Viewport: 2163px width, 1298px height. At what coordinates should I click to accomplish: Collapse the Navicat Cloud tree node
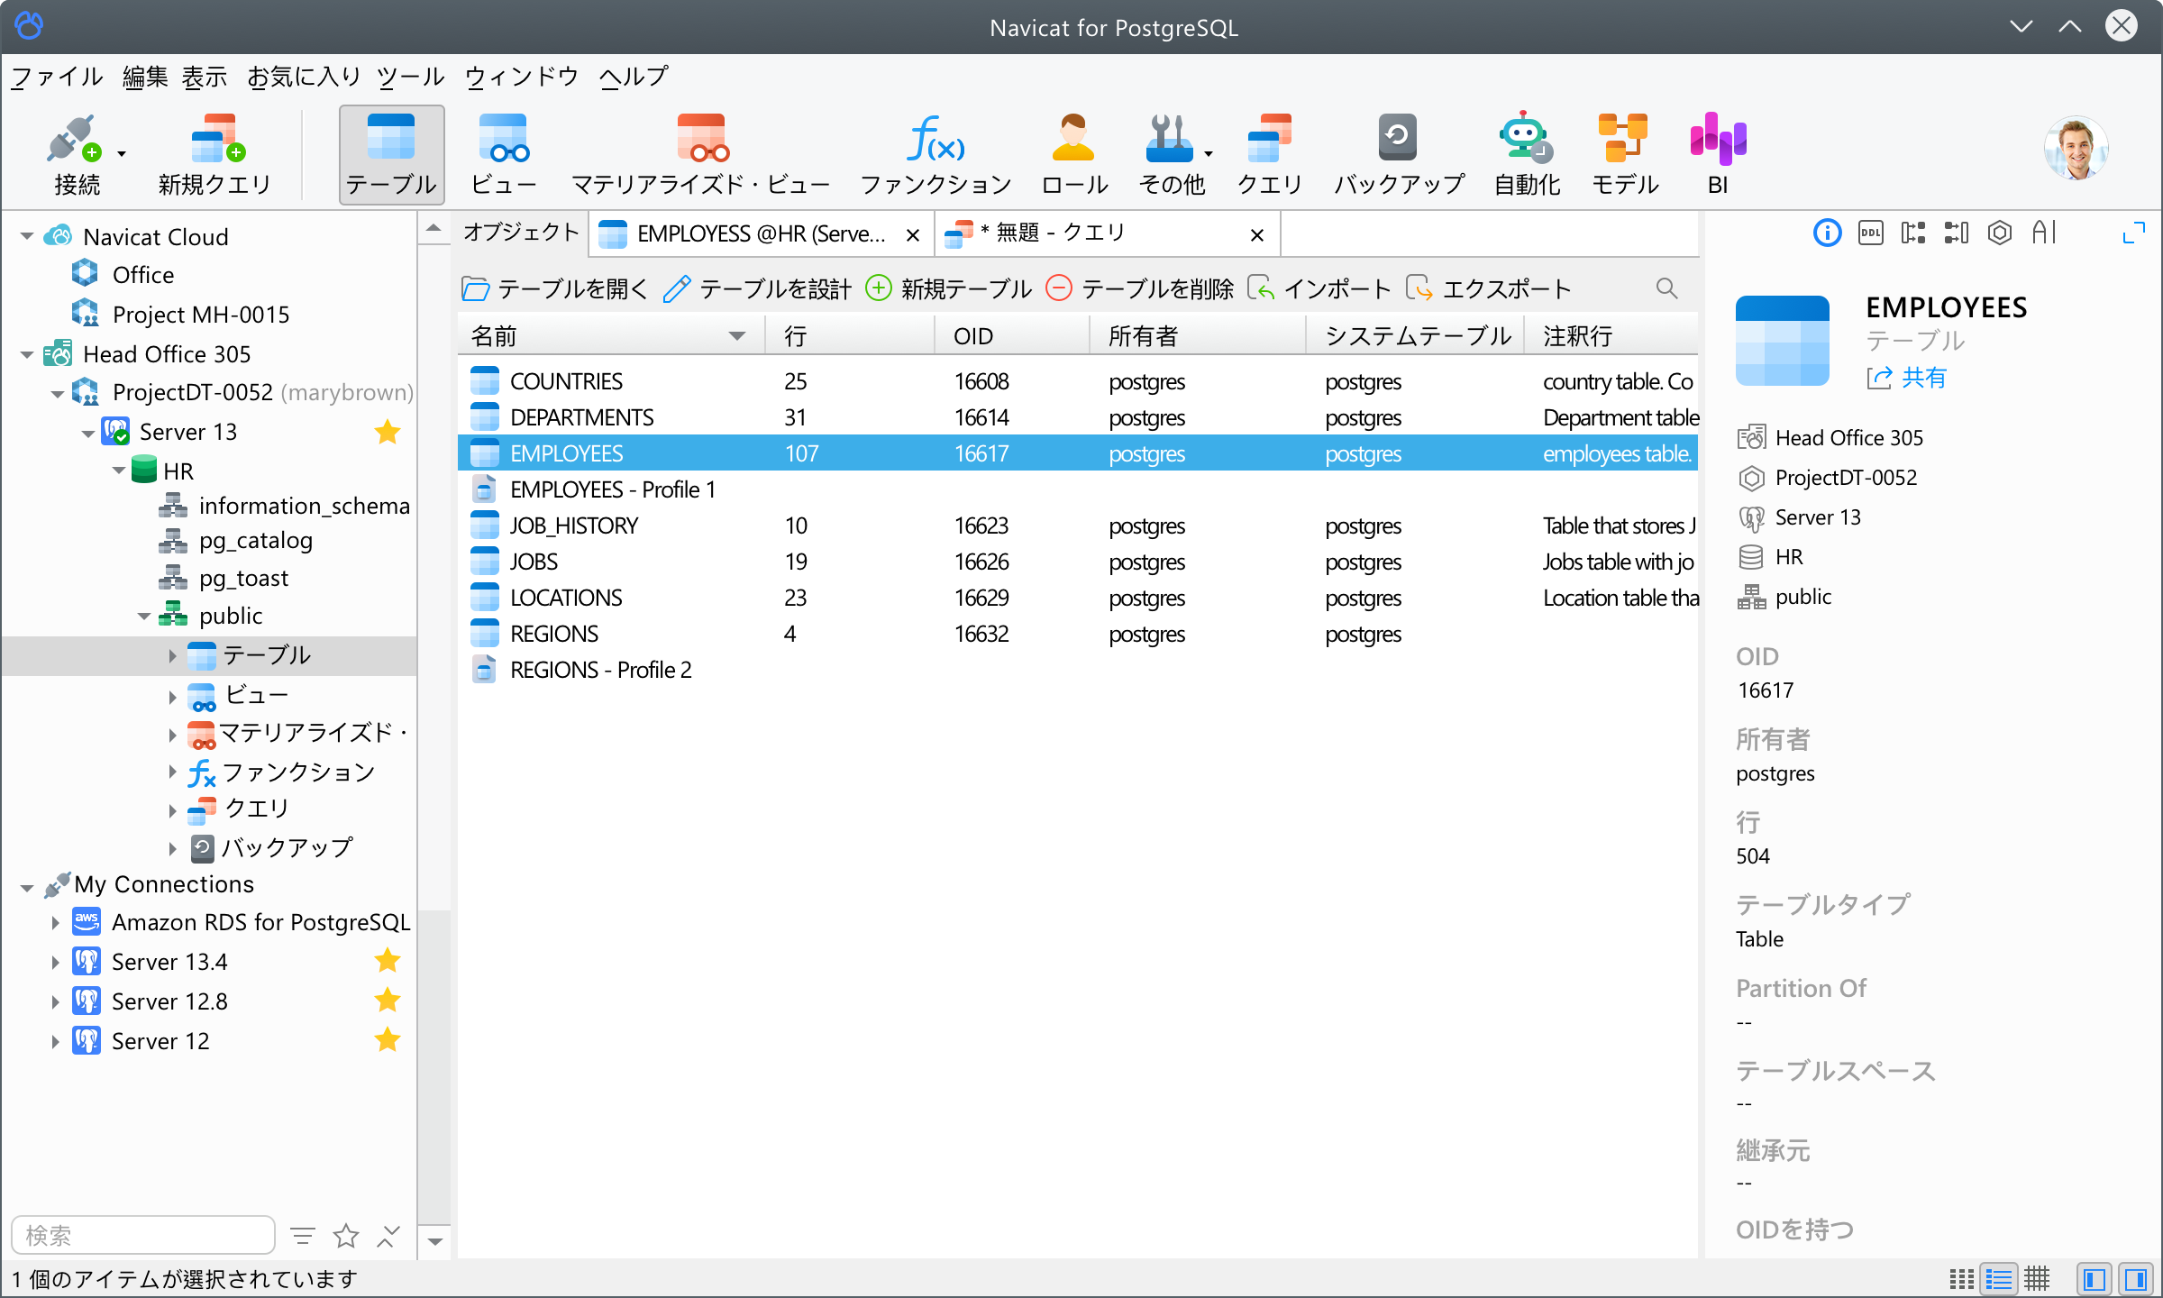(x=27, y=237)
